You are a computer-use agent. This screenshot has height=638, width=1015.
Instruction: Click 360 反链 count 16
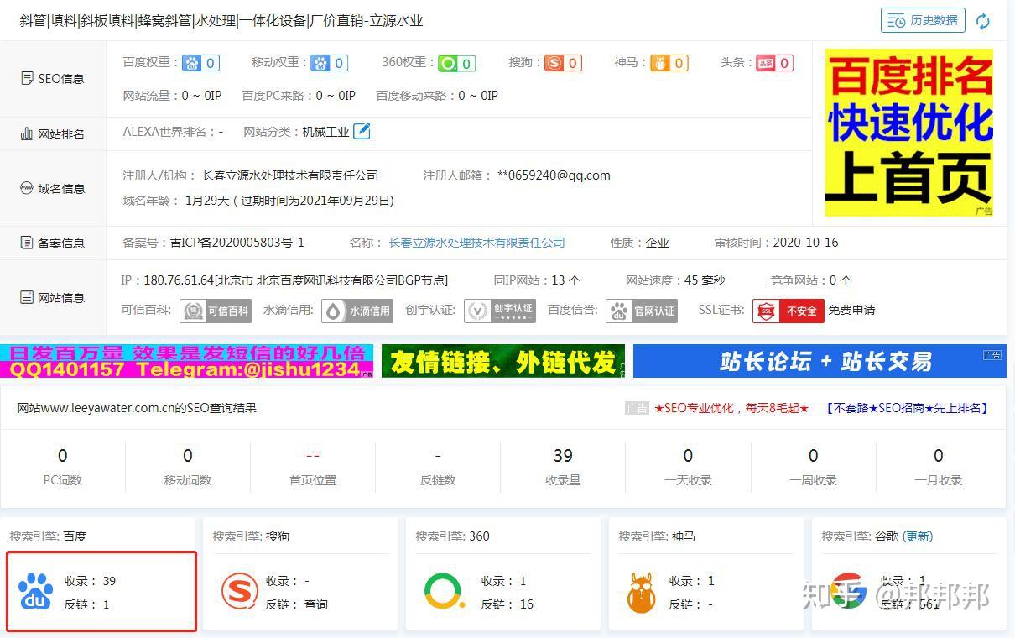pos(527,604)
